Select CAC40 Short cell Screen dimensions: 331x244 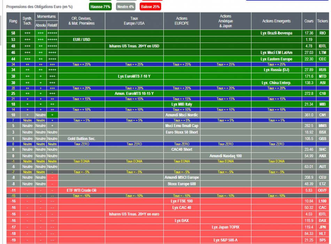pos(182,149)
